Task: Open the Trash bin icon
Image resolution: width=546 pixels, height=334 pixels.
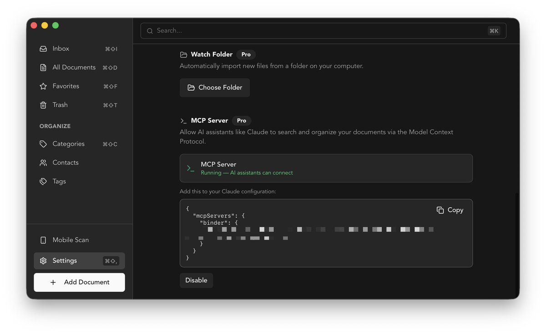Action: tap(43, 105)
